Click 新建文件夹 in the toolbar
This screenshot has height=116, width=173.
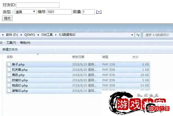(x=10, y=49)
